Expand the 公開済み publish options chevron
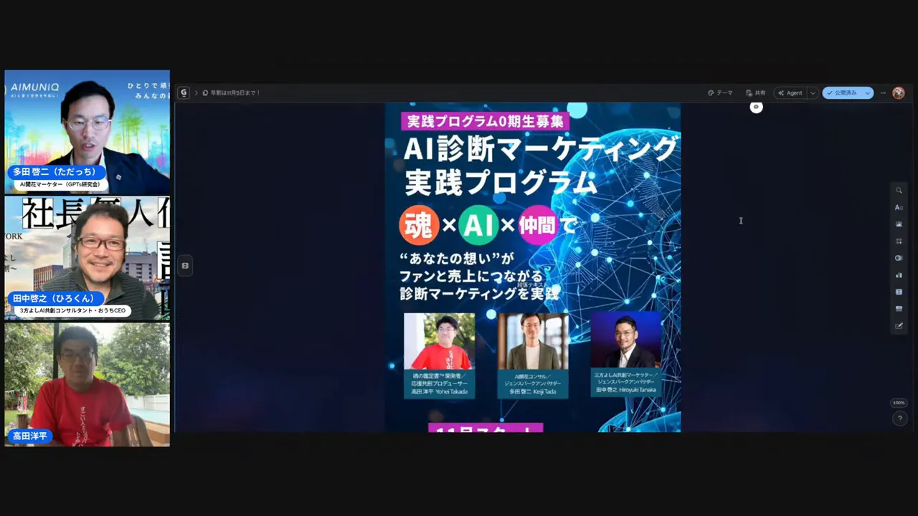Viewport: 918px width, 516px height. 867,92
